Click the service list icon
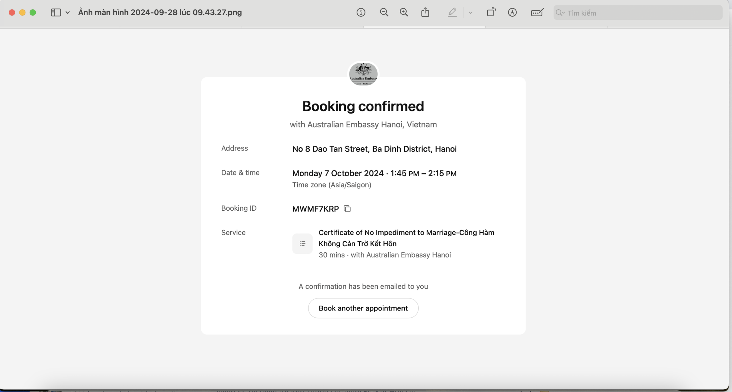Screen dimensions: 732x392 [x=302, y=244]
